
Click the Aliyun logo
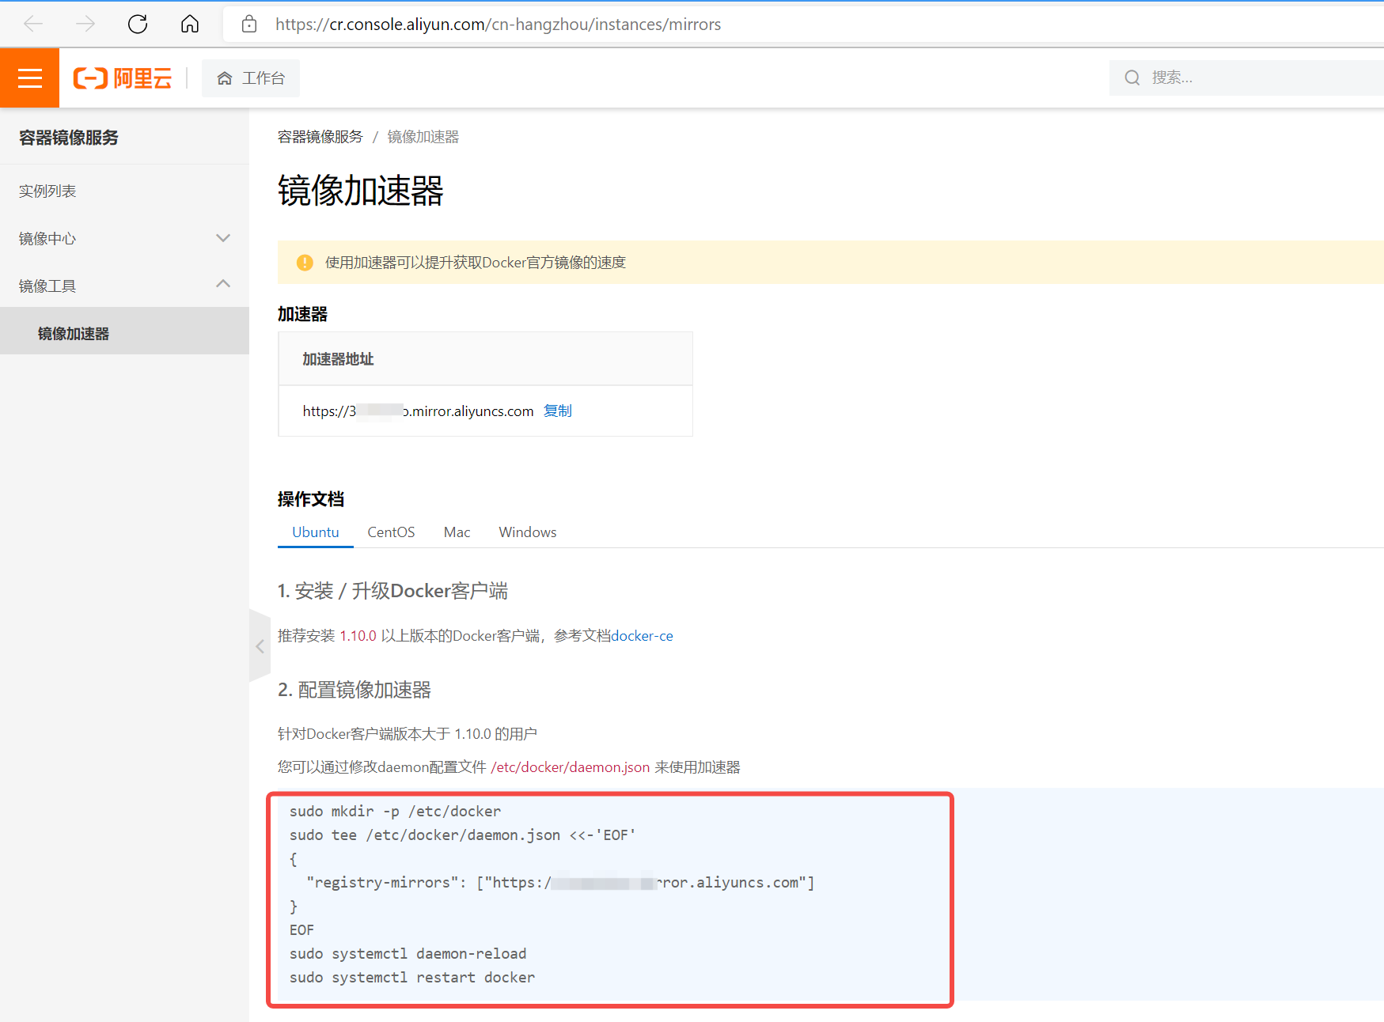click(123, 78)
